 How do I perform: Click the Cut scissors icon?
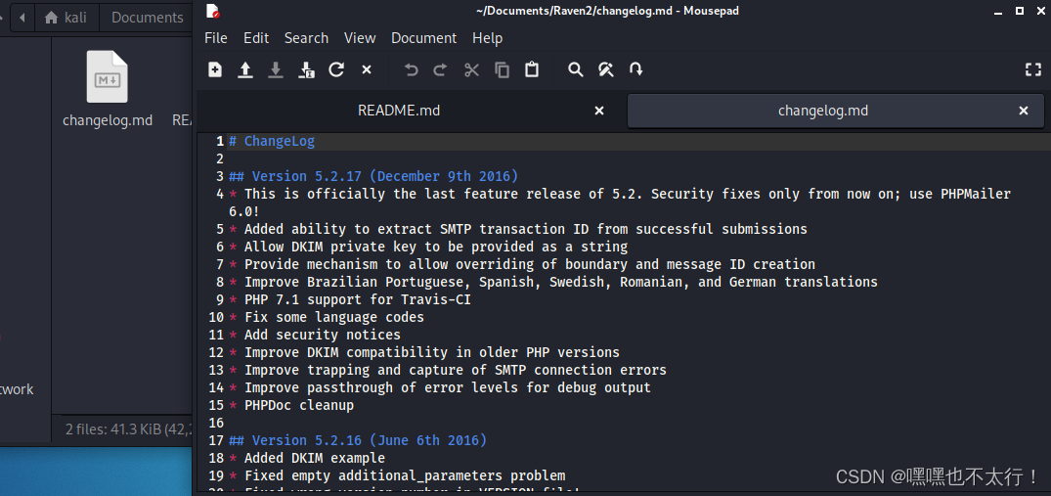(x=472, y=69)
